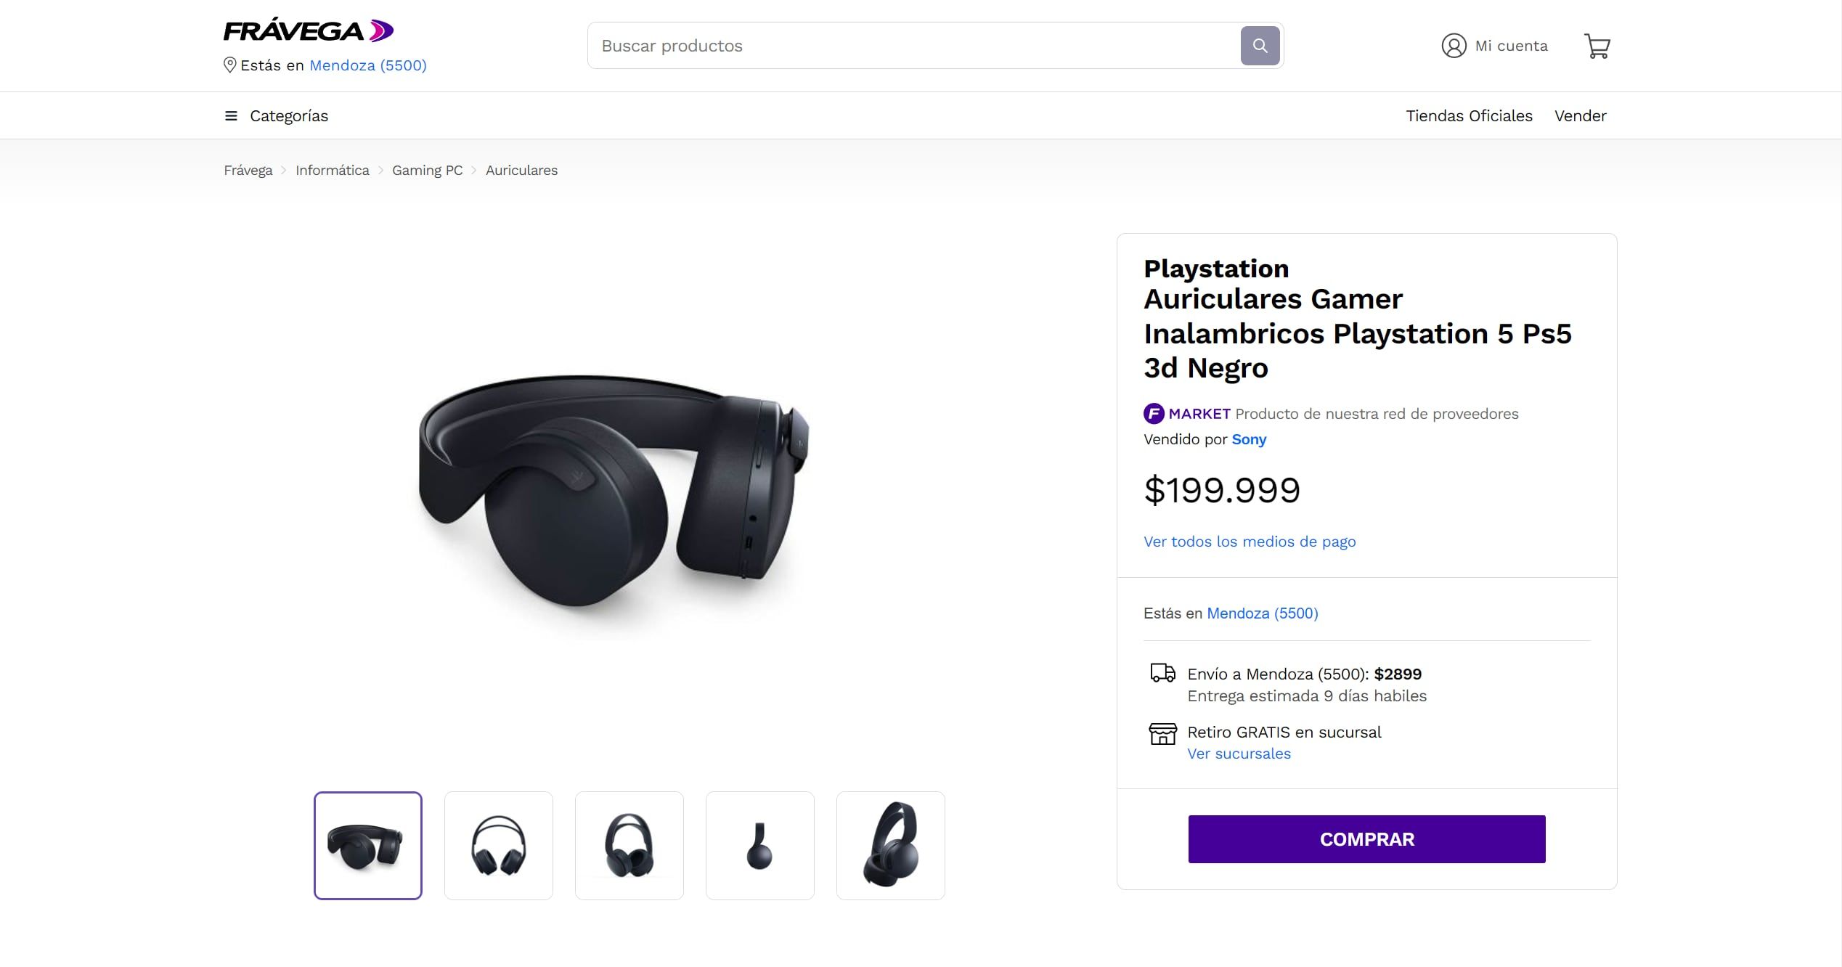Open Ver todos los medios de pago

(1250, 541)
